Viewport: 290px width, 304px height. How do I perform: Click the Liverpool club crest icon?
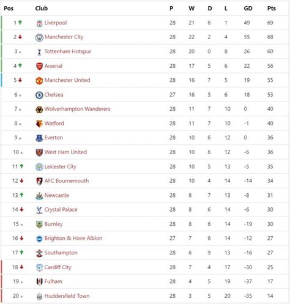click(x=39, y=23)
